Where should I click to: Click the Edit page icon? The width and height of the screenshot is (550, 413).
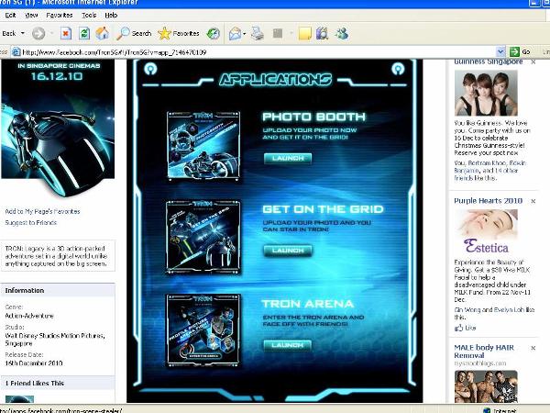(278, 34)
